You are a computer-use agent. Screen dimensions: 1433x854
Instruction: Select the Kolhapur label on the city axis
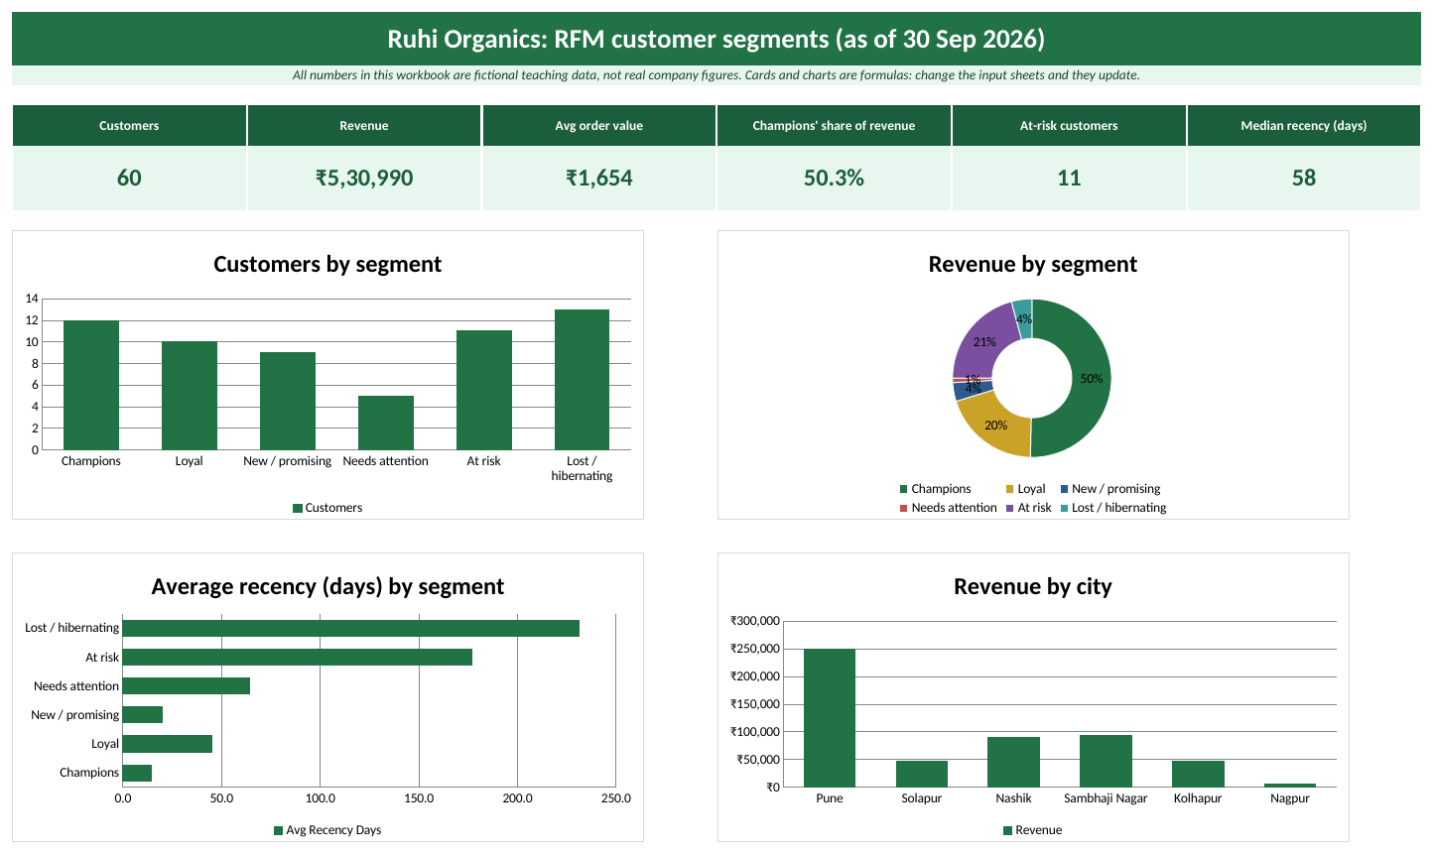(1198, 798)
